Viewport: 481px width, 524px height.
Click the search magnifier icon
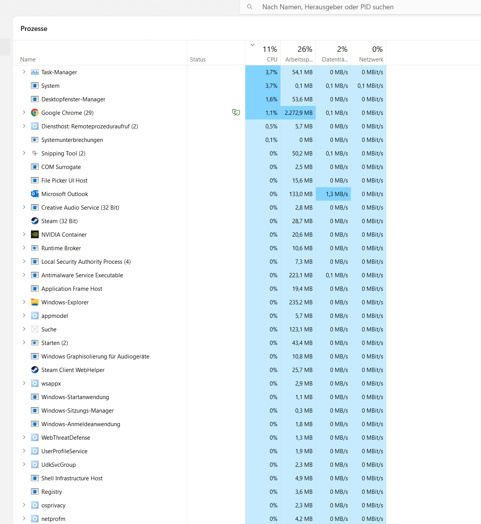pos(250,7)
